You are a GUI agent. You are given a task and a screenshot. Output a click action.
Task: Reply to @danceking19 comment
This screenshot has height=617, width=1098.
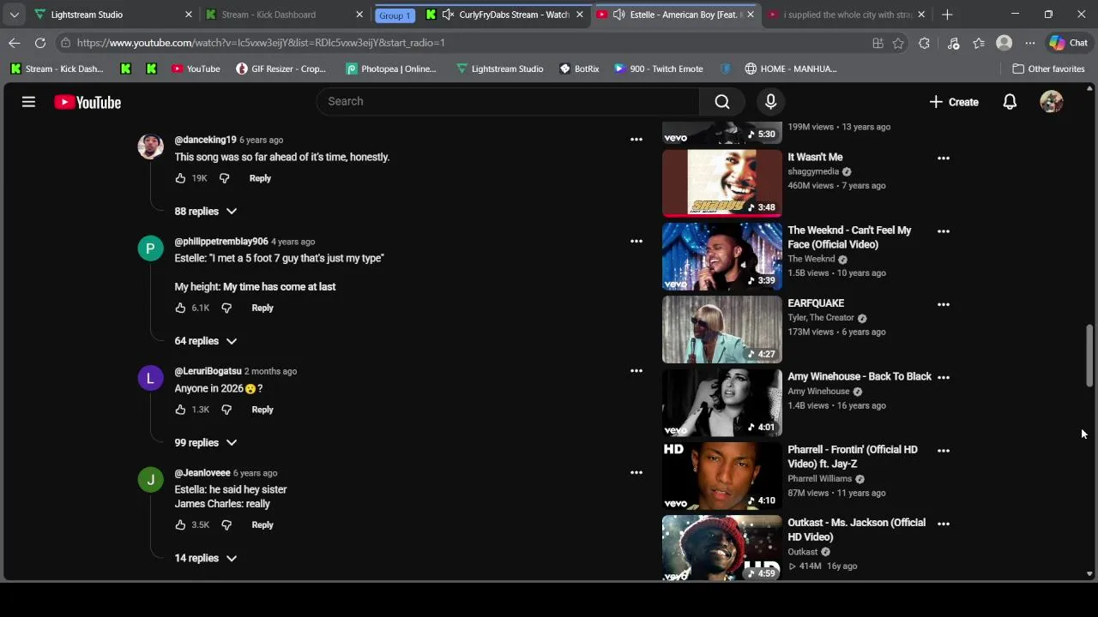pyautogui.click(x=260, y=178)
